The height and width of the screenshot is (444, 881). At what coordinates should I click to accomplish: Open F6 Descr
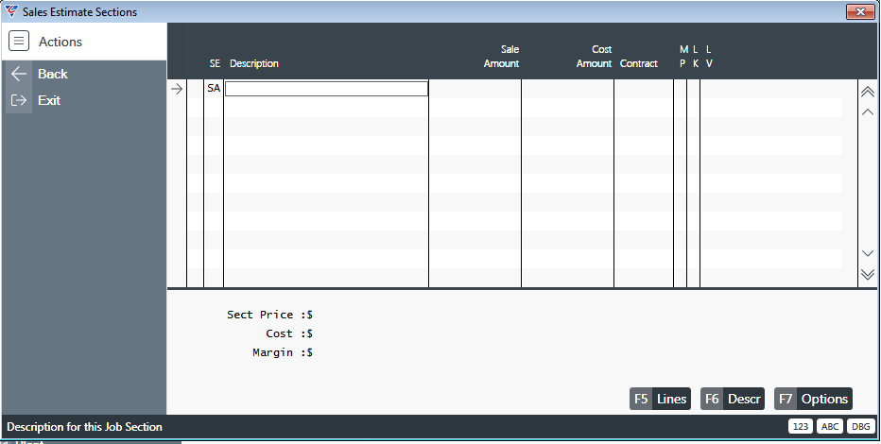point(732,399)
